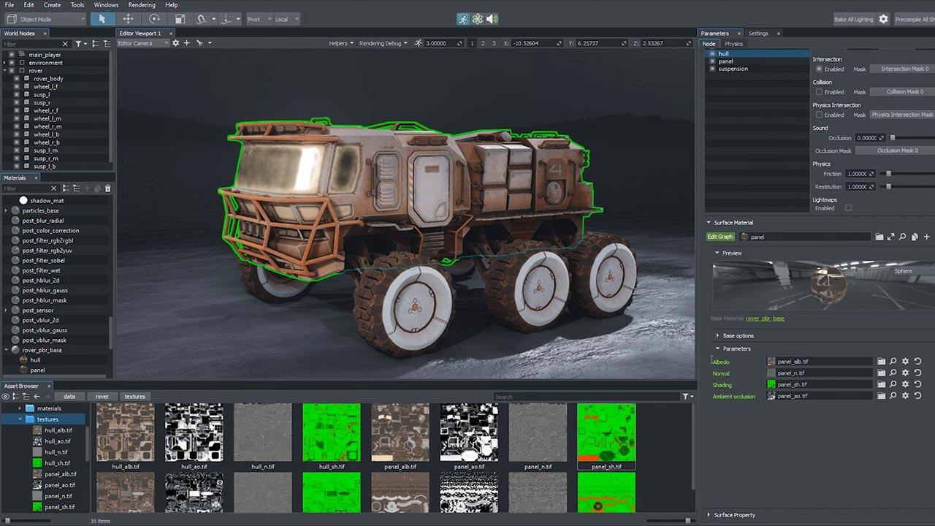Activate the Rotate manipulator tool

[x=154, y=19]
